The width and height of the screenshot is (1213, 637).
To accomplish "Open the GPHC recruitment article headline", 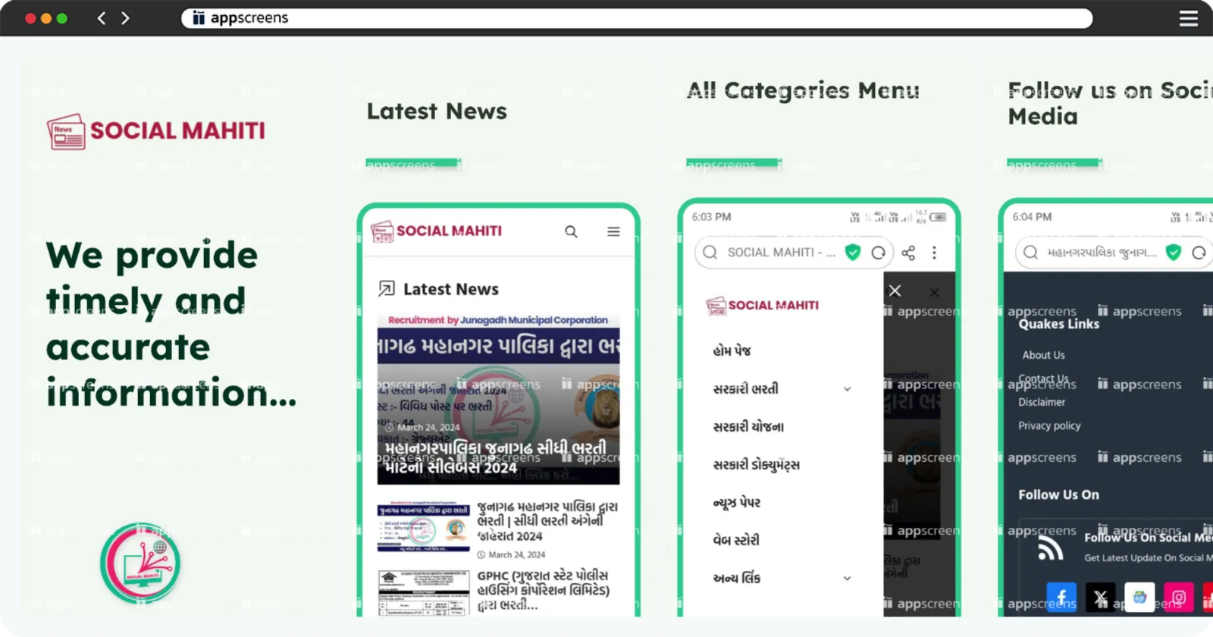I will [544, 590].
